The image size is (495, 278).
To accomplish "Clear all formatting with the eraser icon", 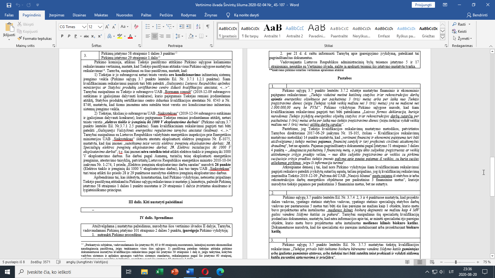I will tap(136, 27).
